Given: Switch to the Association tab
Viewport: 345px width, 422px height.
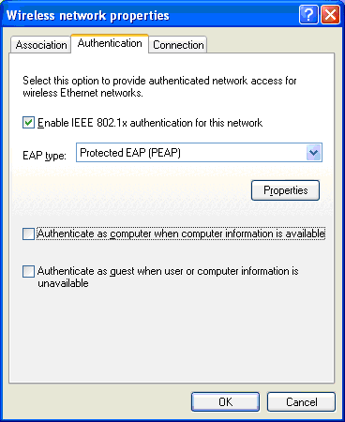Looking at the screenshot, I should pos(40,45).
